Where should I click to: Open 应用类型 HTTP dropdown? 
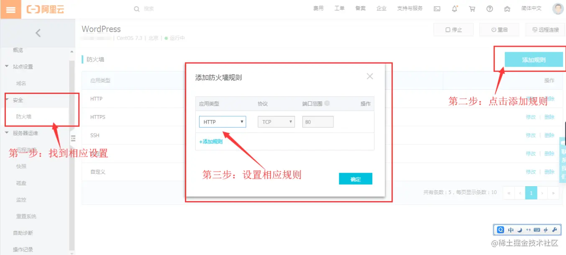click(223, 122)
